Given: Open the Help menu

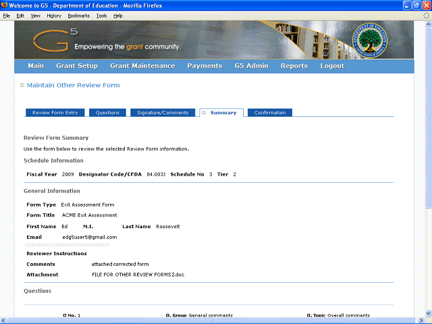Looking at the screenshot, I should pos(118,16).
